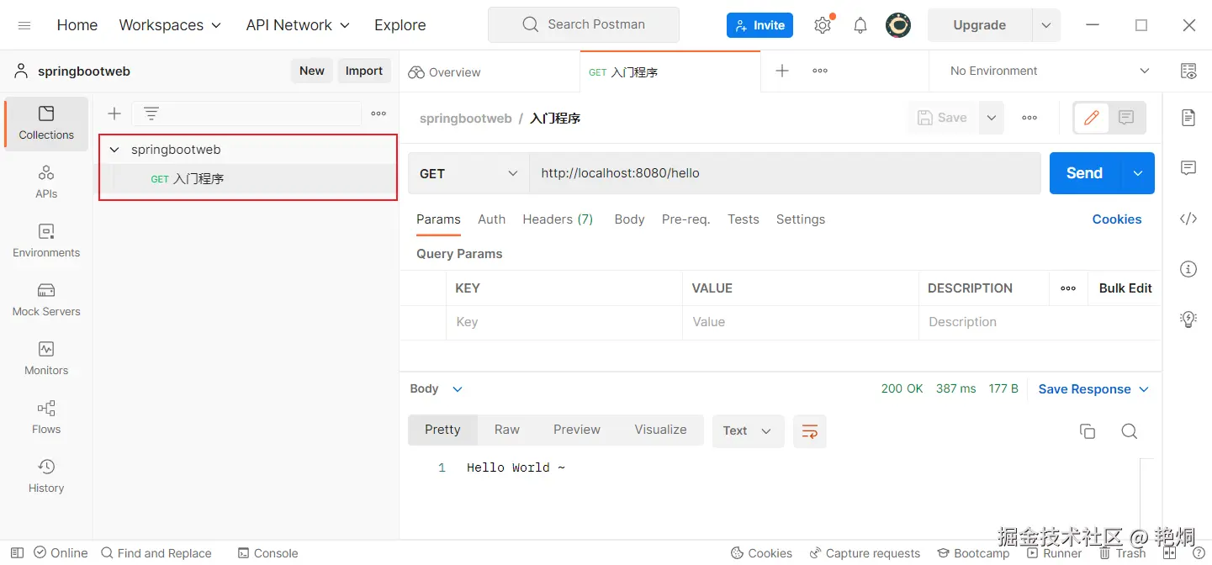Open the request info icon

point(1188,269)
